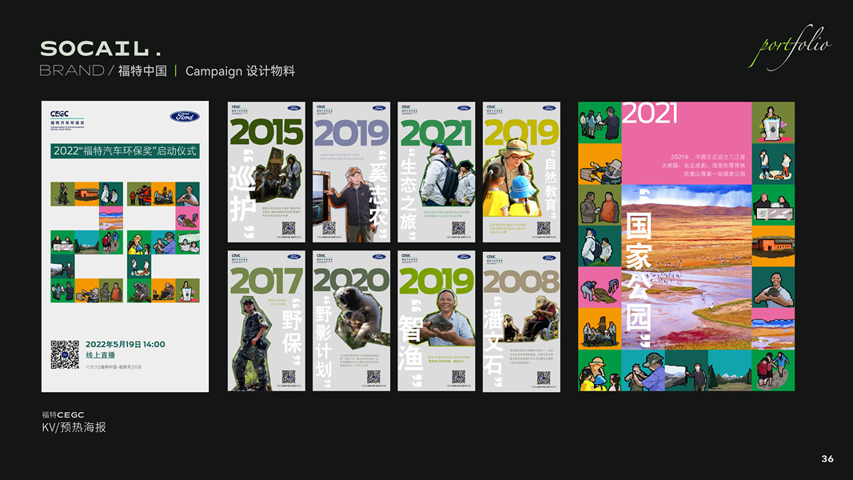Click the QR code on 2017 野保 poster

click(289, 377)
